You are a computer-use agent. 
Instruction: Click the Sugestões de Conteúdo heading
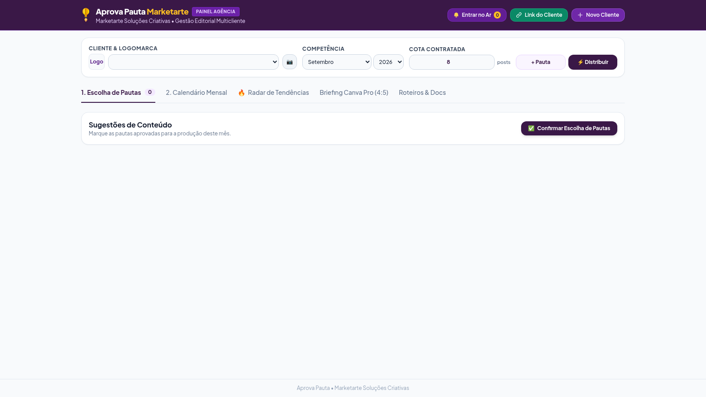click(x=130, y=125)
